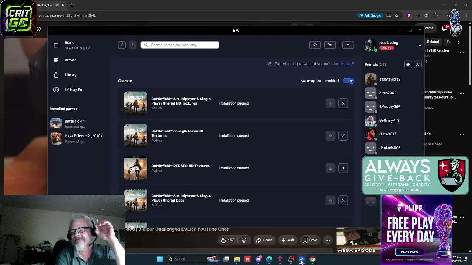Open Microsoft Edge from the taskbar
The width and height of the screenshot is (472, 265).
269,259
